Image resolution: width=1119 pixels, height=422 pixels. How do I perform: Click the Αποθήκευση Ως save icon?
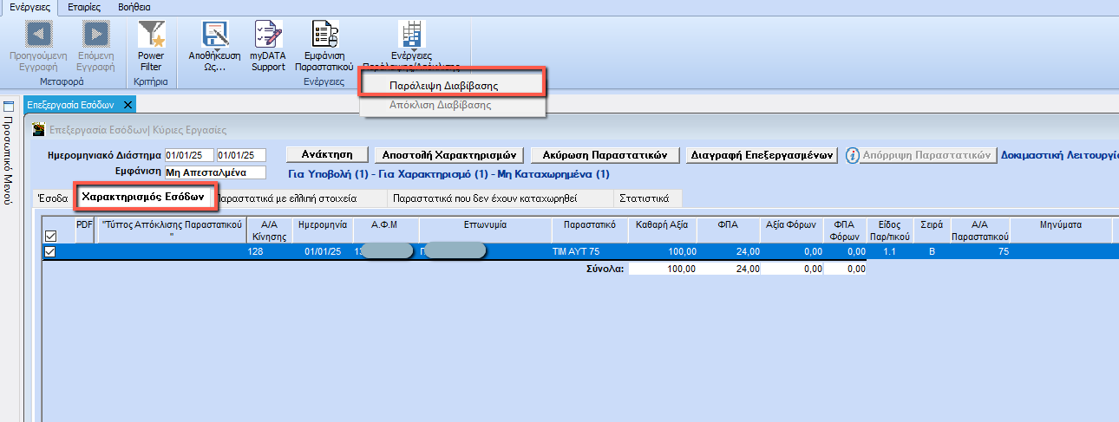214,35
